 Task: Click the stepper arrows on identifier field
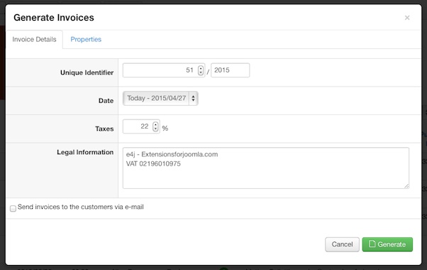tap(201, 70)
